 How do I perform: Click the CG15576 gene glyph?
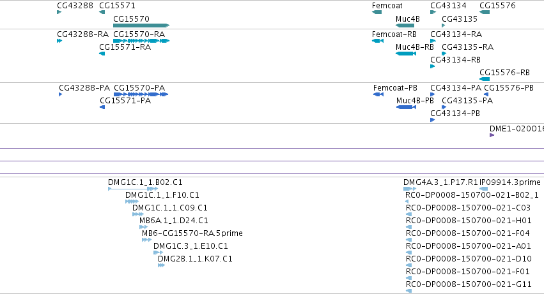click(485, 12)
